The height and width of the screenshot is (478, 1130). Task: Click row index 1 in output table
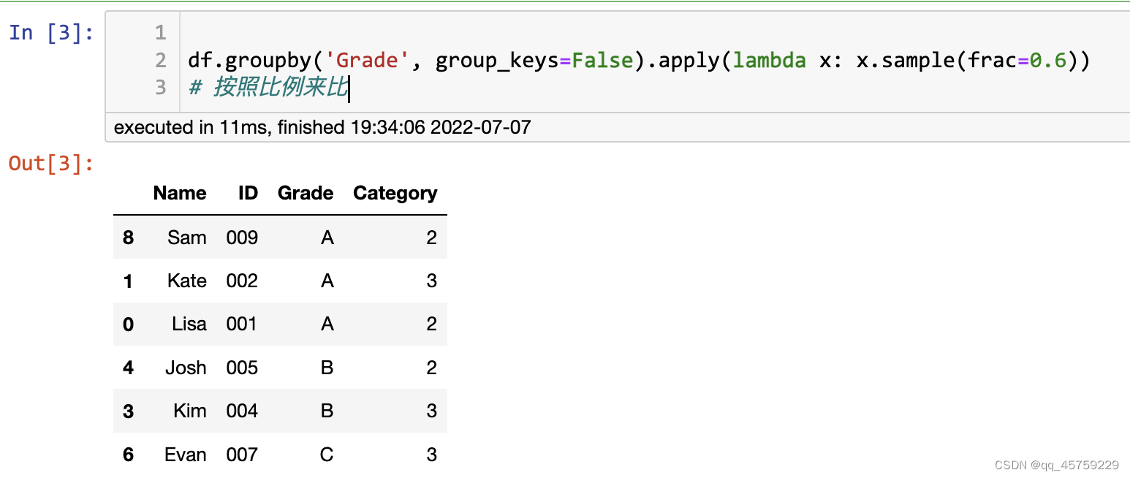(129, 281)
